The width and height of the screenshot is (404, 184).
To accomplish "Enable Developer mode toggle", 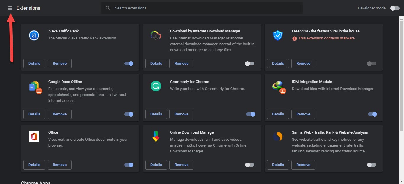I will click(x=395, y=8).
